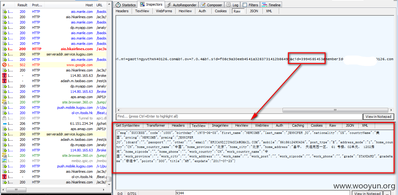398x195 pixels.
Task: Select the 61.151.234.34 session host
Action: click(x=81, y=124)
